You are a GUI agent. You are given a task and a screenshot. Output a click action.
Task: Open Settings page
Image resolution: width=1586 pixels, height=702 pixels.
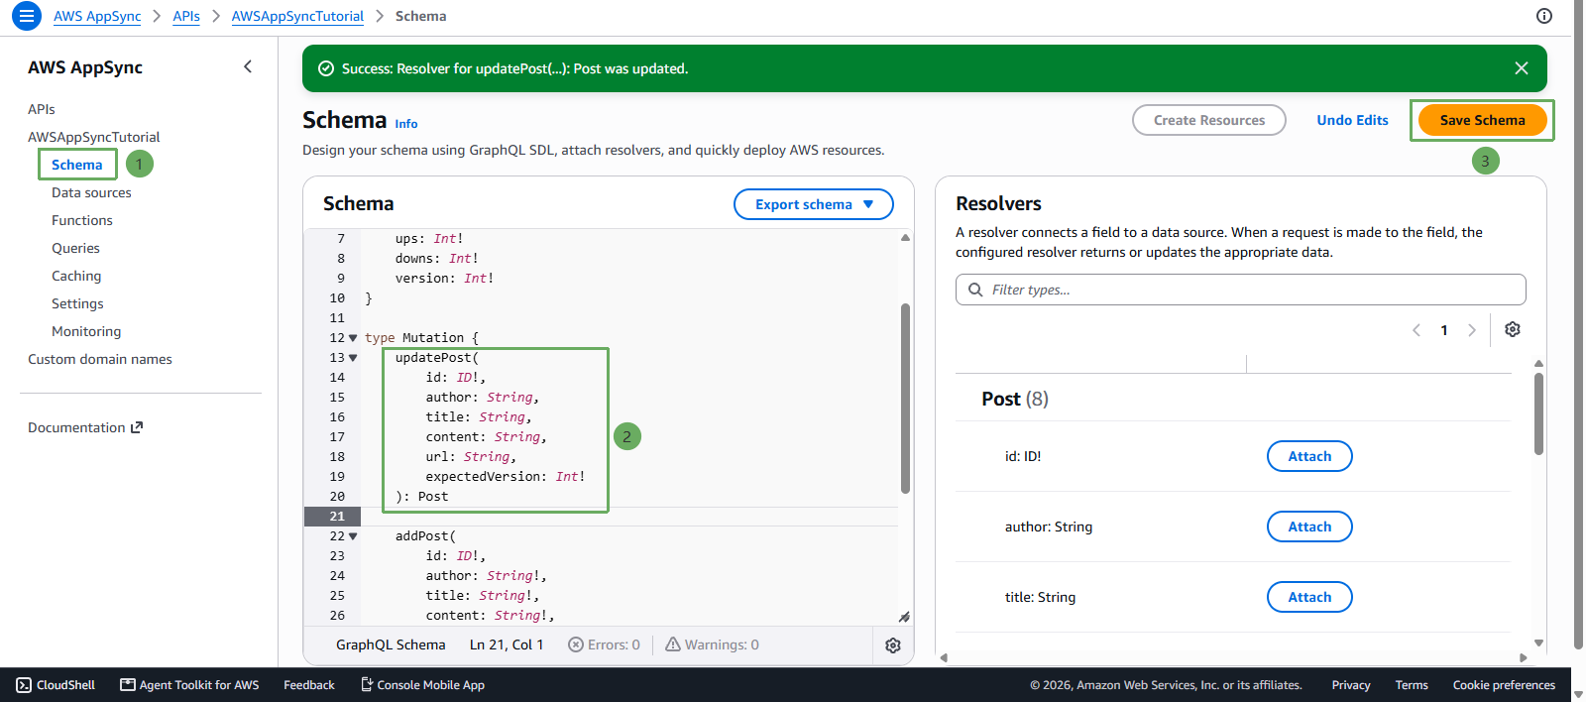coord(77,303)
